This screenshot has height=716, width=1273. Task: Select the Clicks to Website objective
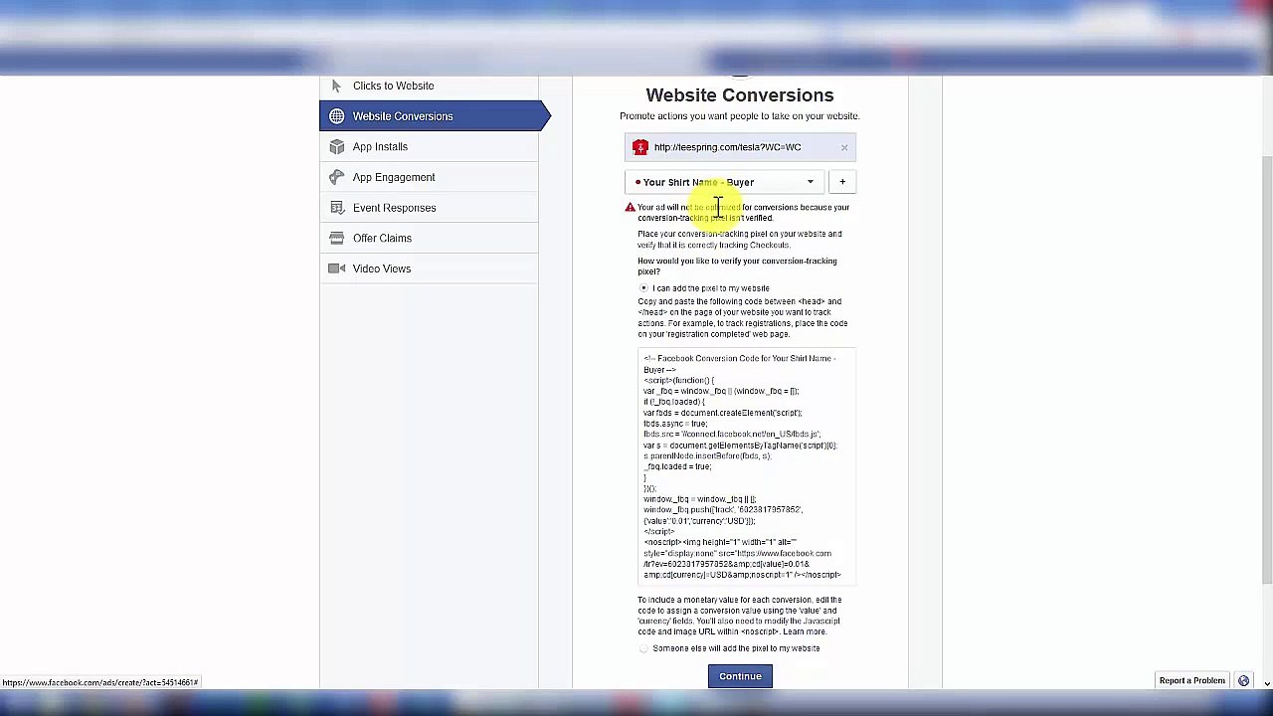429,86
